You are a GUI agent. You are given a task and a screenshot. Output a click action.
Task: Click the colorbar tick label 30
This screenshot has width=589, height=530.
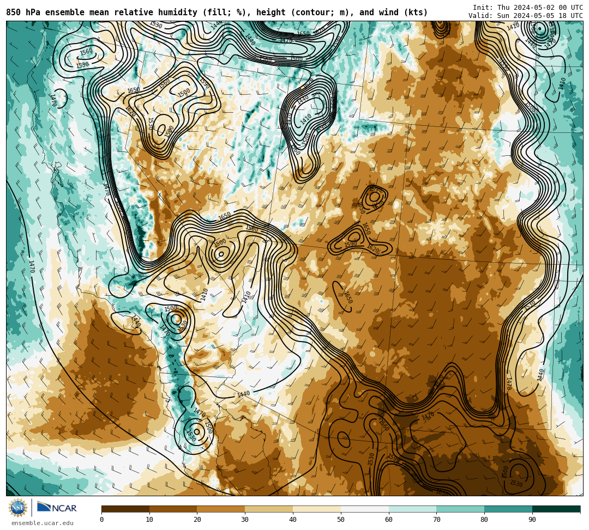(x=245, y=520)
